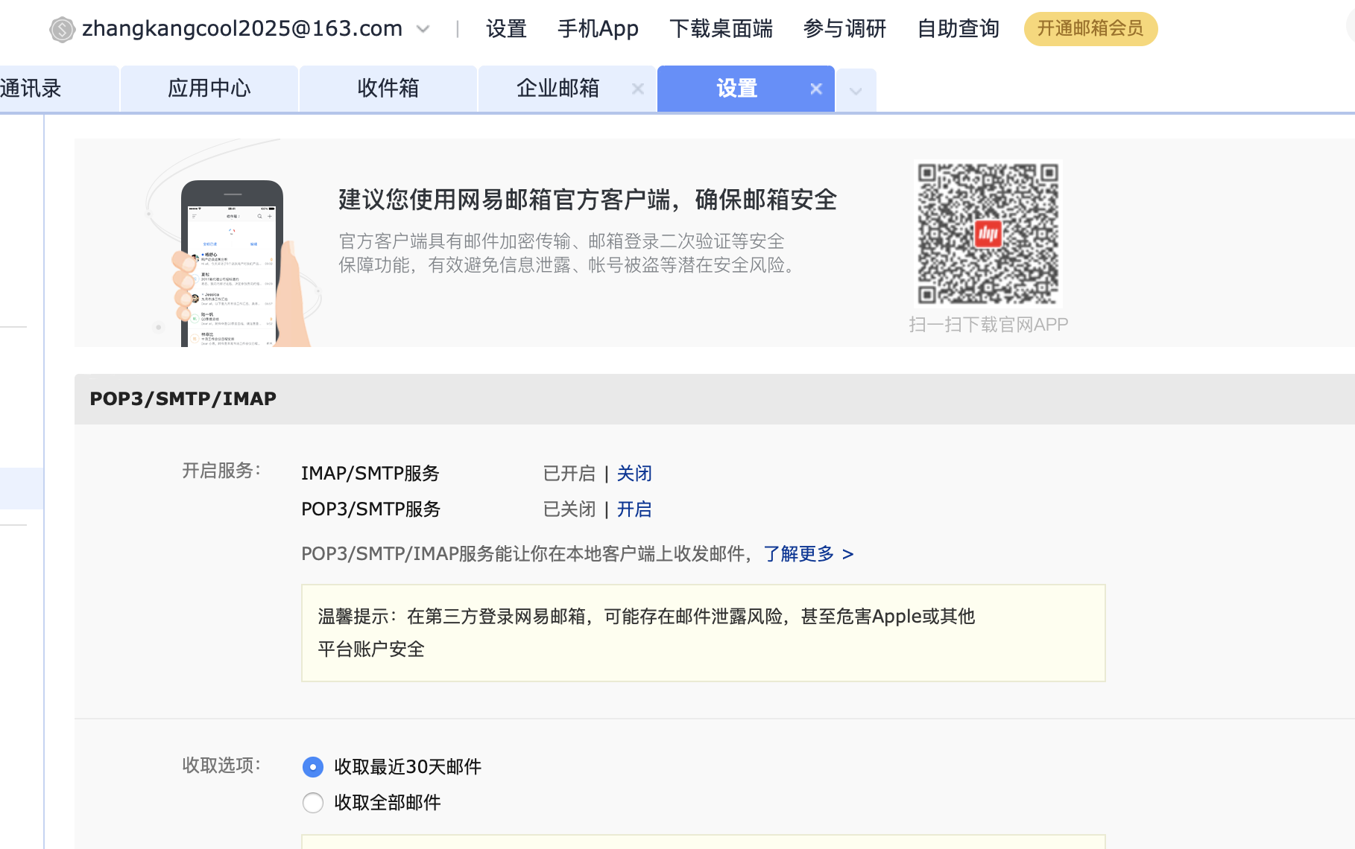
Task: Click the 开通邮箱会员 button
Action: click(x=1090, y=29)
